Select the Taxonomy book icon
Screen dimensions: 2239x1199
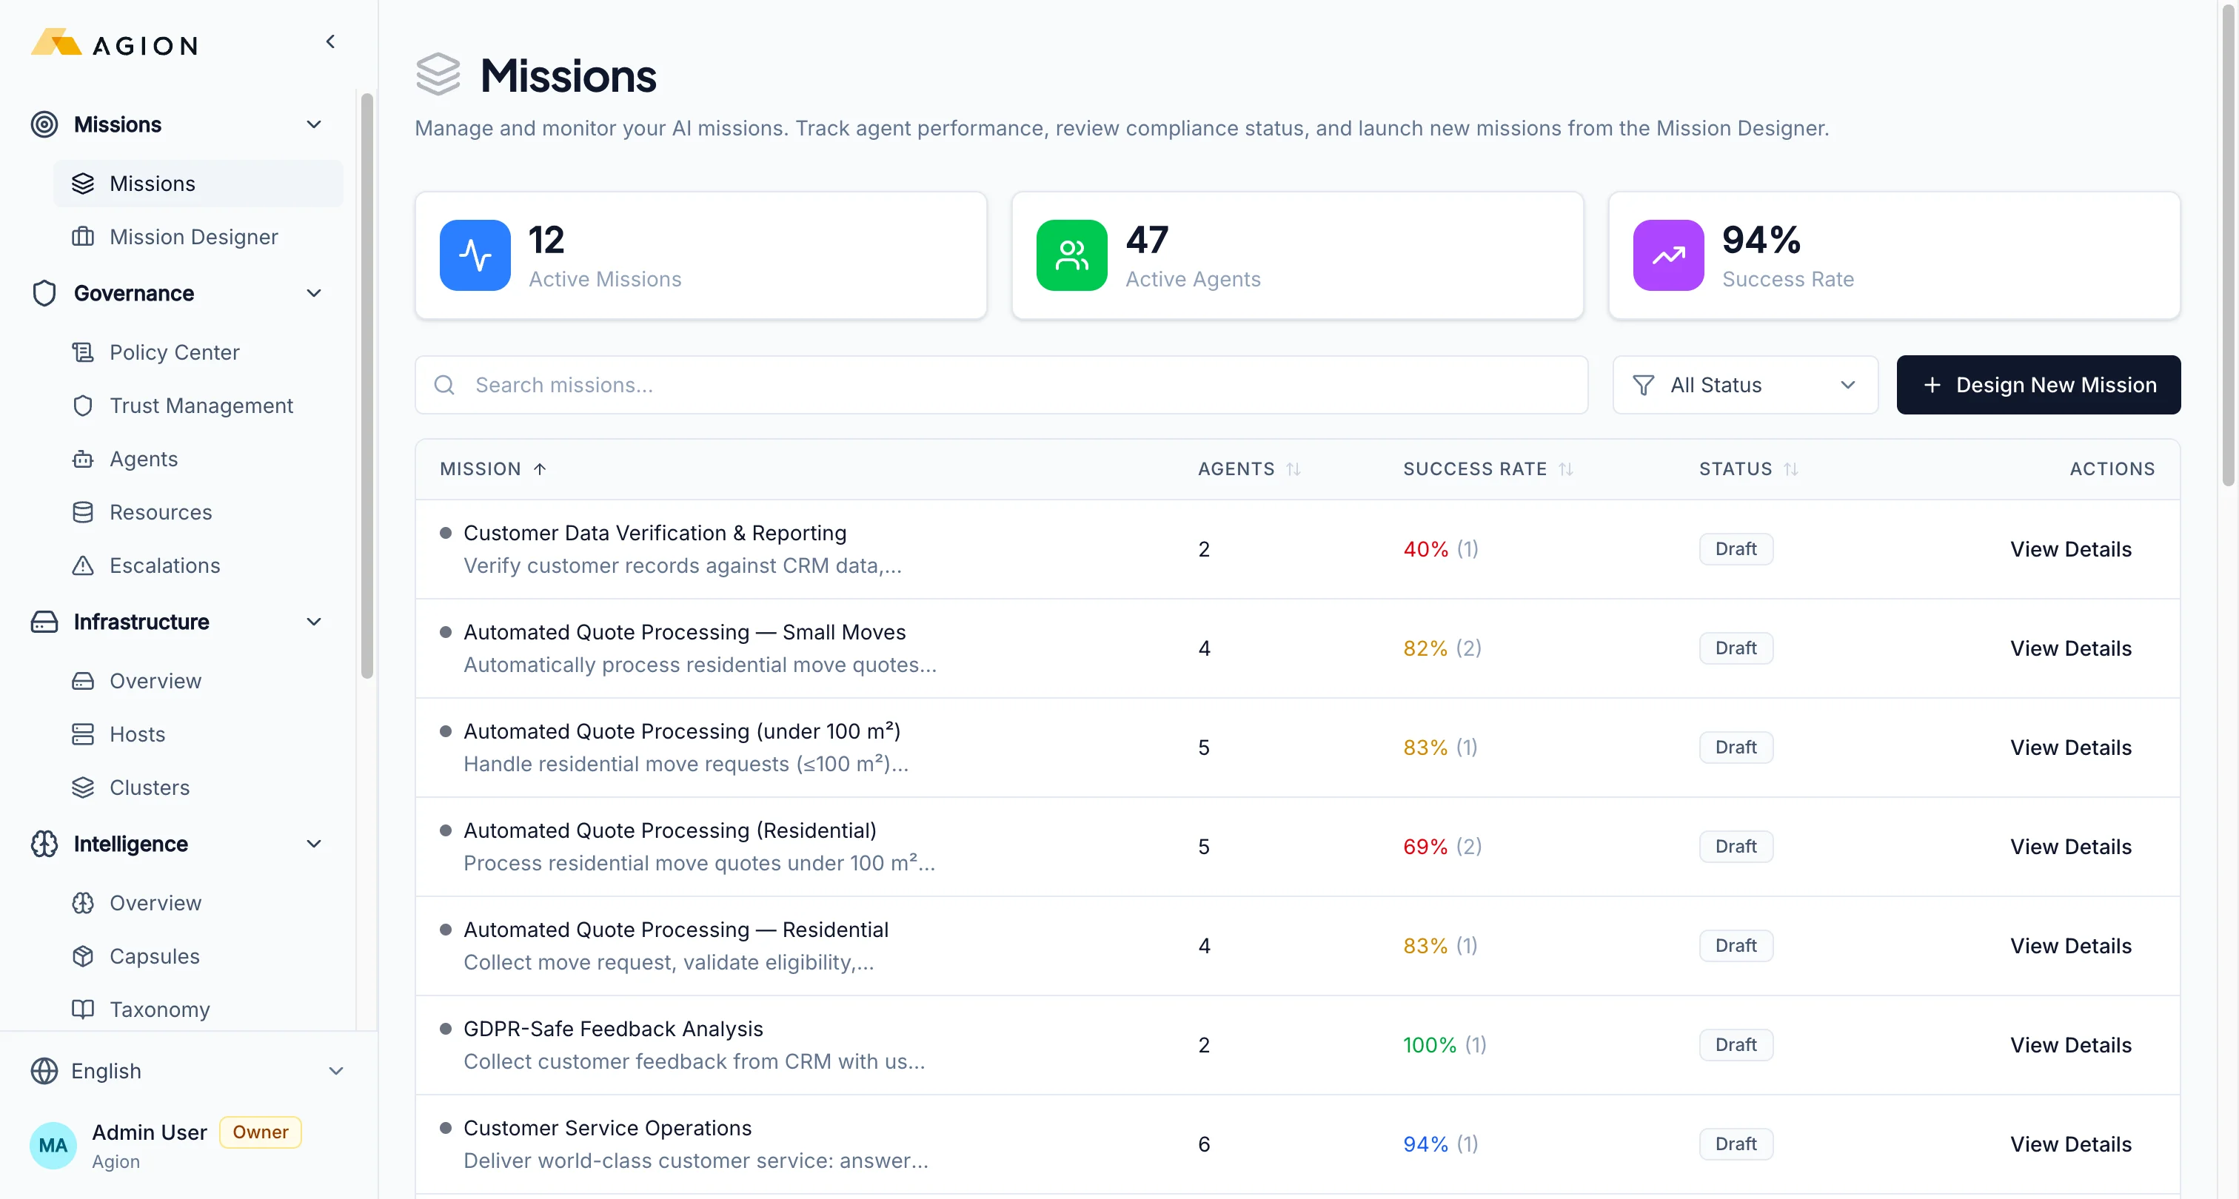point(83,1009)
